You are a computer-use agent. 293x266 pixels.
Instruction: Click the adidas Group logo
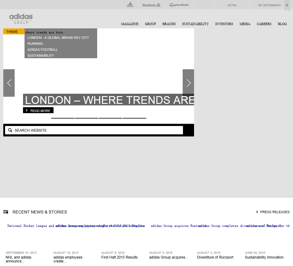pyautogui.click(x=21, y=19)
